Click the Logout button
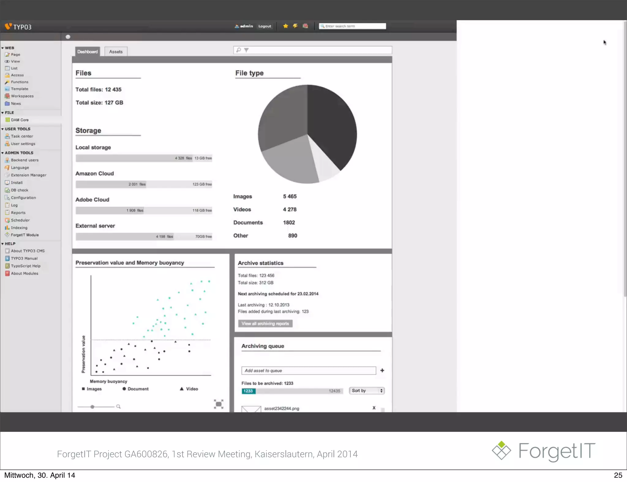Viewport: 627px width, 482px height. [265, 26]
